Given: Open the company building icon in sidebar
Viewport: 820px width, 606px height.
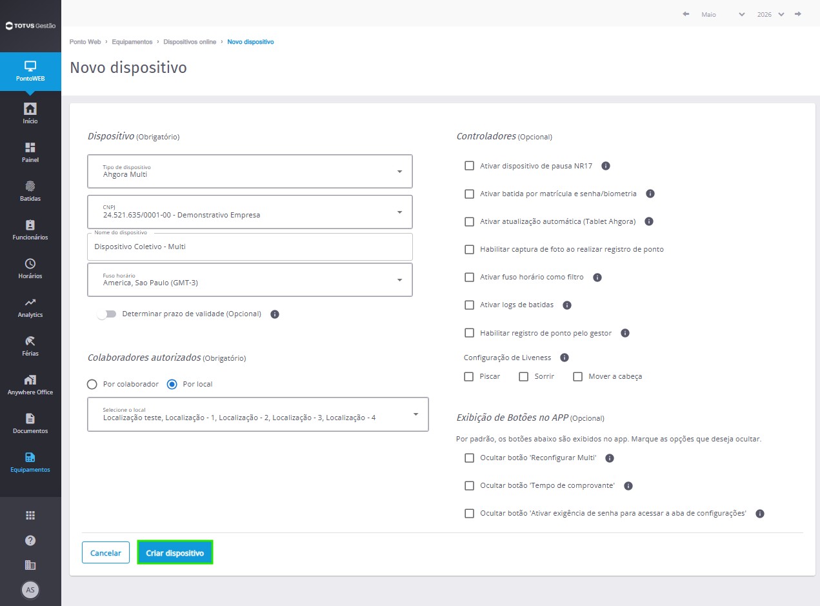Looking at the screenshot, I should point(30,565).
